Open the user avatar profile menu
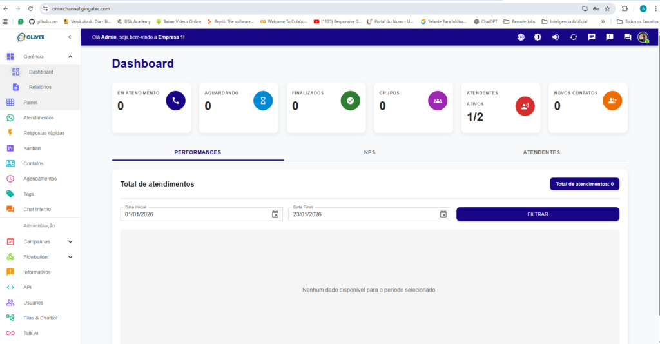Image resolution: width=660 pixels, height=344 pixels. coord(643,37)
